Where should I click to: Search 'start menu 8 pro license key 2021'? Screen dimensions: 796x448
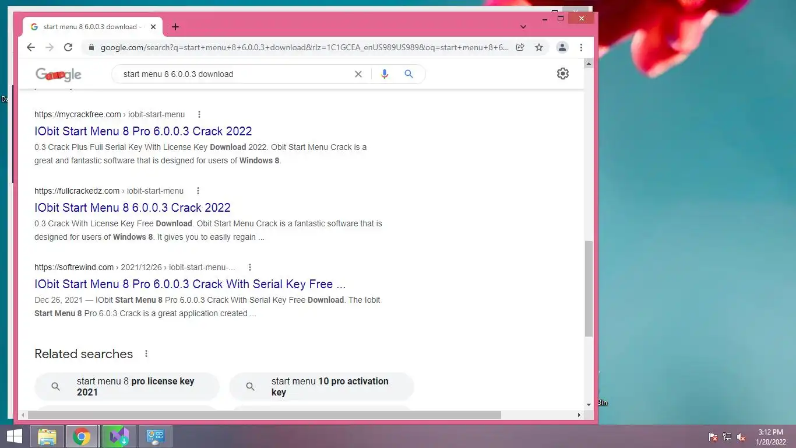[x=127, y=386]
